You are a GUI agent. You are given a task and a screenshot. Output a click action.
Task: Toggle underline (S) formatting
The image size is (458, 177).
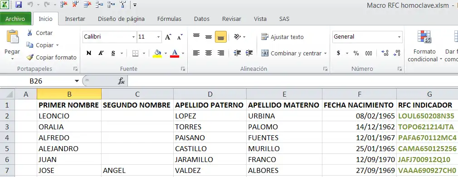(113, 53)
